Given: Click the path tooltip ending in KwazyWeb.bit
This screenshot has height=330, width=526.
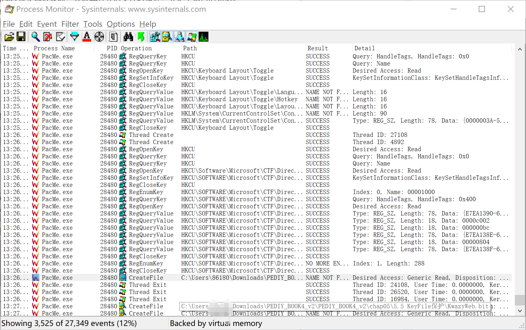Looking at the screenshot, I should (335, 306).
